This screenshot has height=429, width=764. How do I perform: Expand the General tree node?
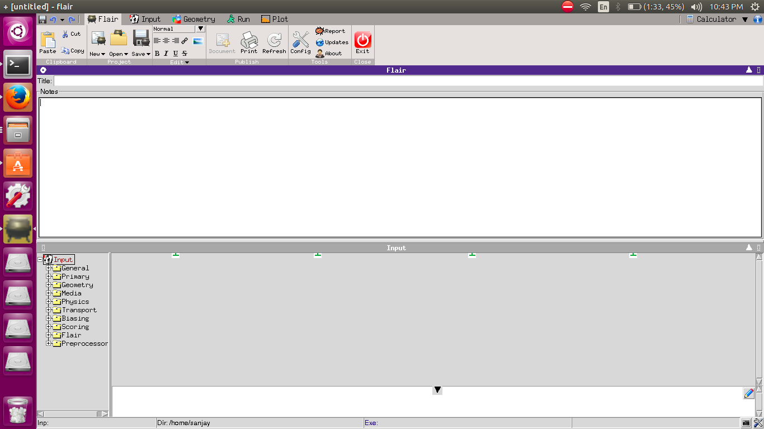[x=49, y=268]
